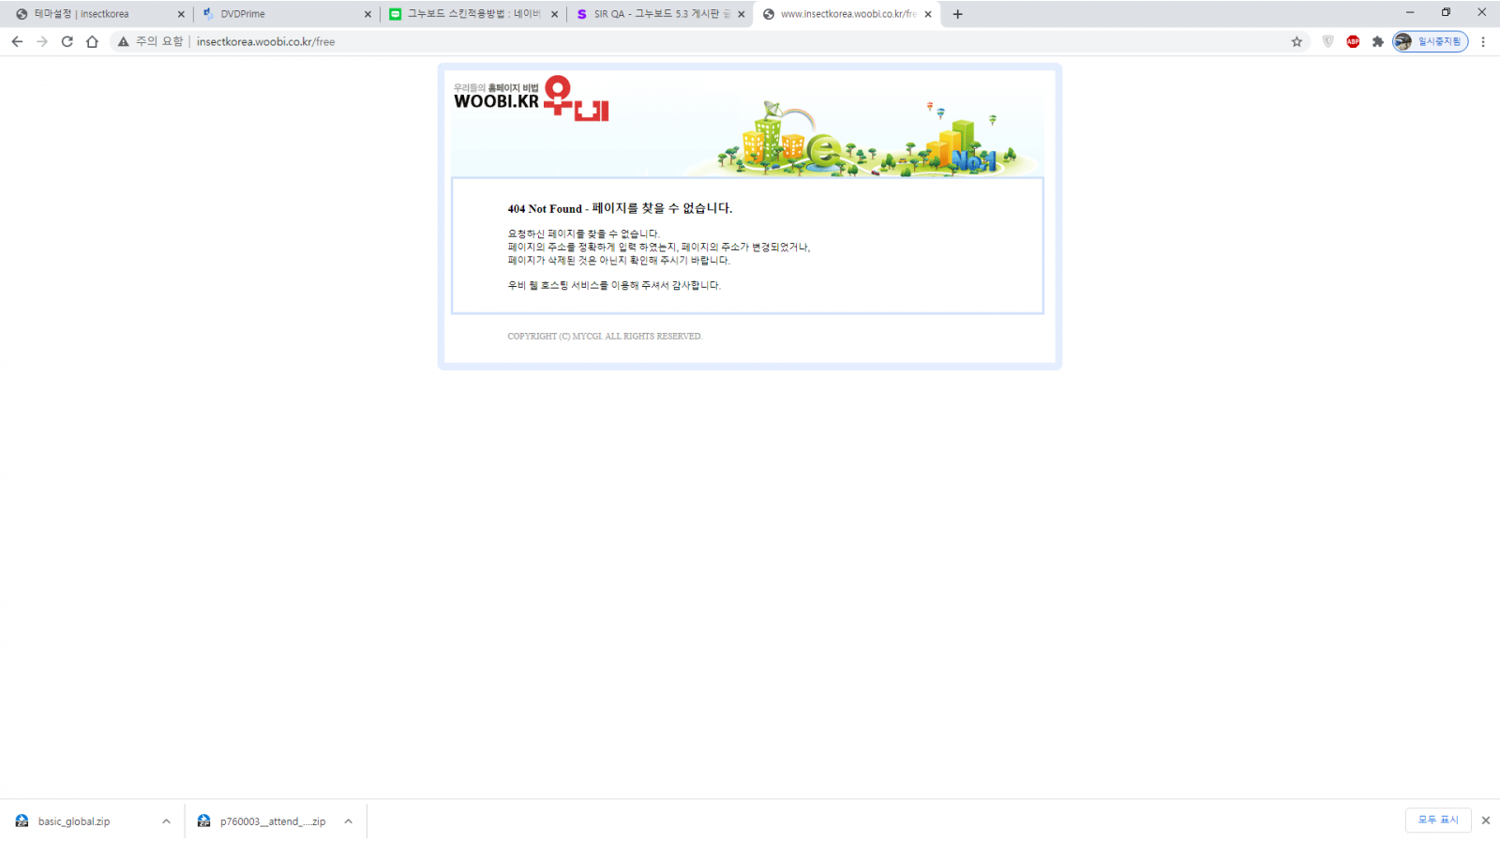The width and height of the screenshot is (1500, 843).
Task: Switch to the DVDPrime tab
Action: [285, 14]
